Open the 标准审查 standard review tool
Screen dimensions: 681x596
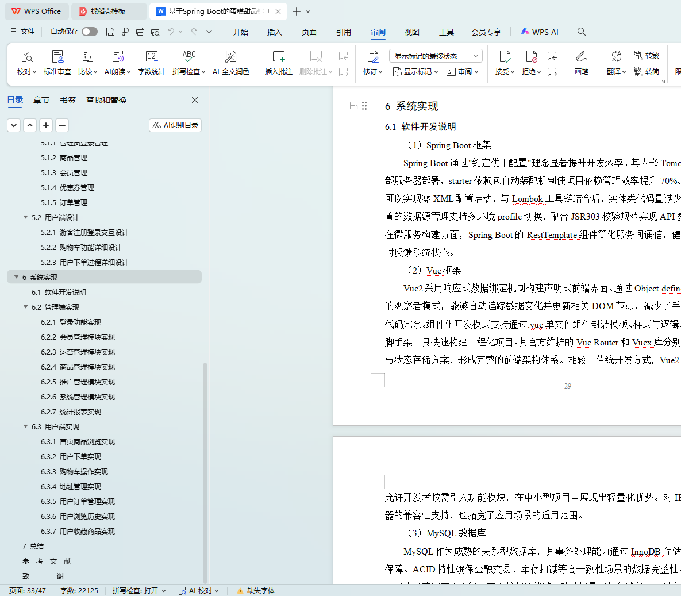pyautogui.click(x=57, y=57)
